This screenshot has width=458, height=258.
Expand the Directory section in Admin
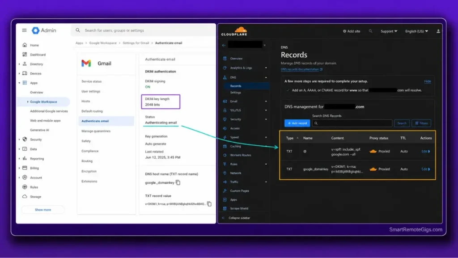coord(19,64)
